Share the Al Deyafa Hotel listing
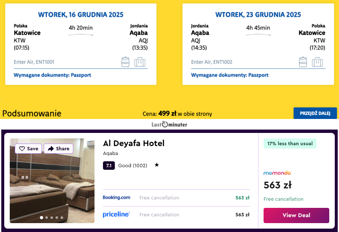Image resolution: width=339 pixels, height=232 pixels. coord(58,149)
